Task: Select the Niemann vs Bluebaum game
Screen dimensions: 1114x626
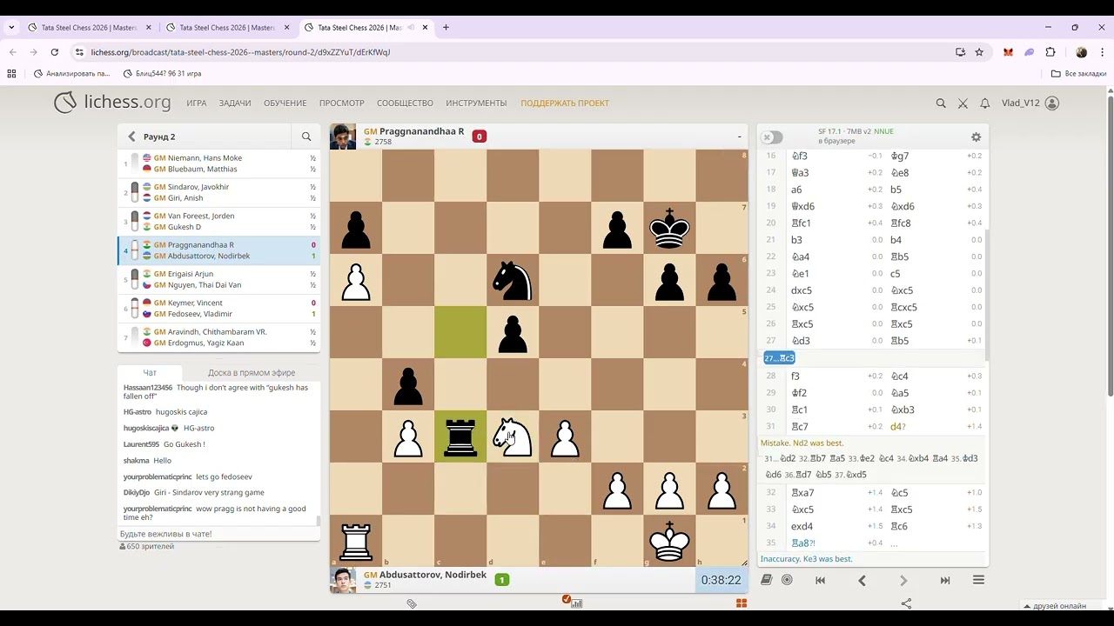Action: (218, 163)
